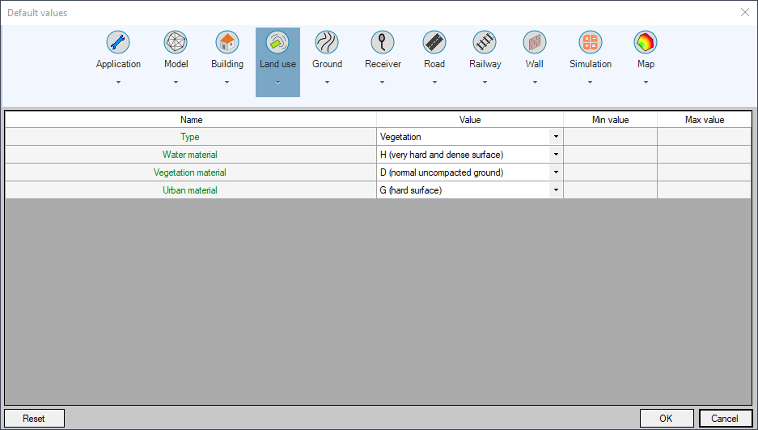Confirm with the OK button
The width and height of the screenshot is (758, 430).
tap(666, 419)
